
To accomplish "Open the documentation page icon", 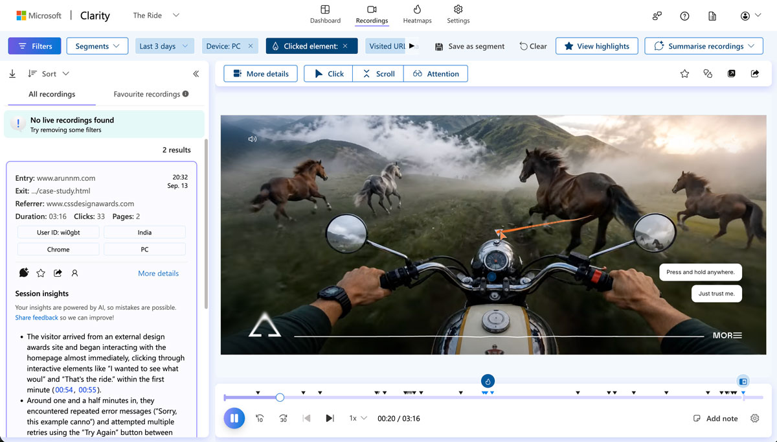I will [x=712, y=16].
